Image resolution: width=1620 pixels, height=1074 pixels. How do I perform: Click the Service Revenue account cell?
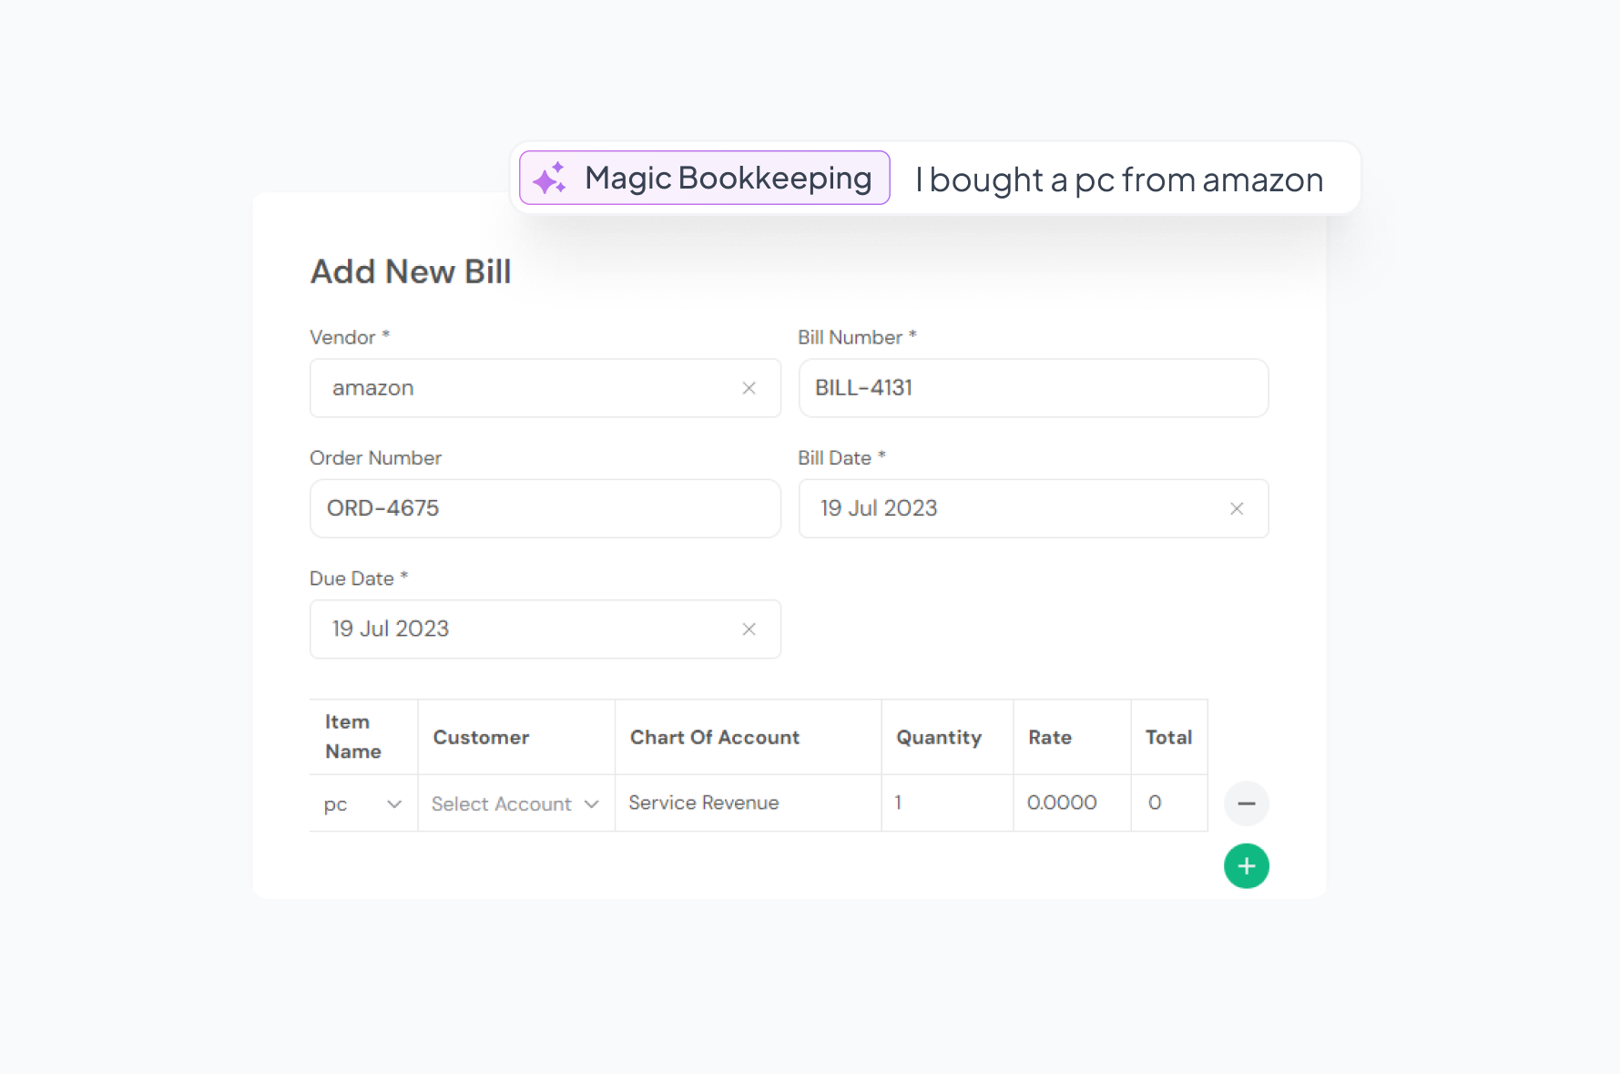[x=747, y=803]
